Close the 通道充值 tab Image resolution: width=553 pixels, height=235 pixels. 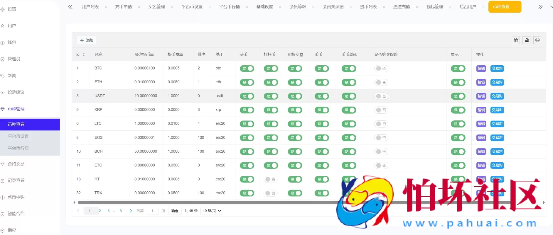tap(417, 7)
